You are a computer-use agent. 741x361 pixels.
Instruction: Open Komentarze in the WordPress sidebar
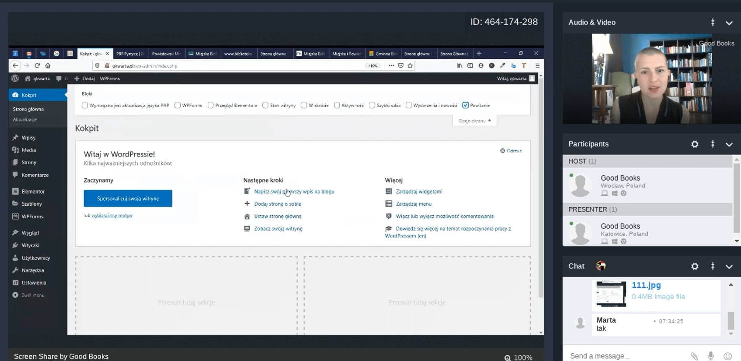click(x=35, y=175)
